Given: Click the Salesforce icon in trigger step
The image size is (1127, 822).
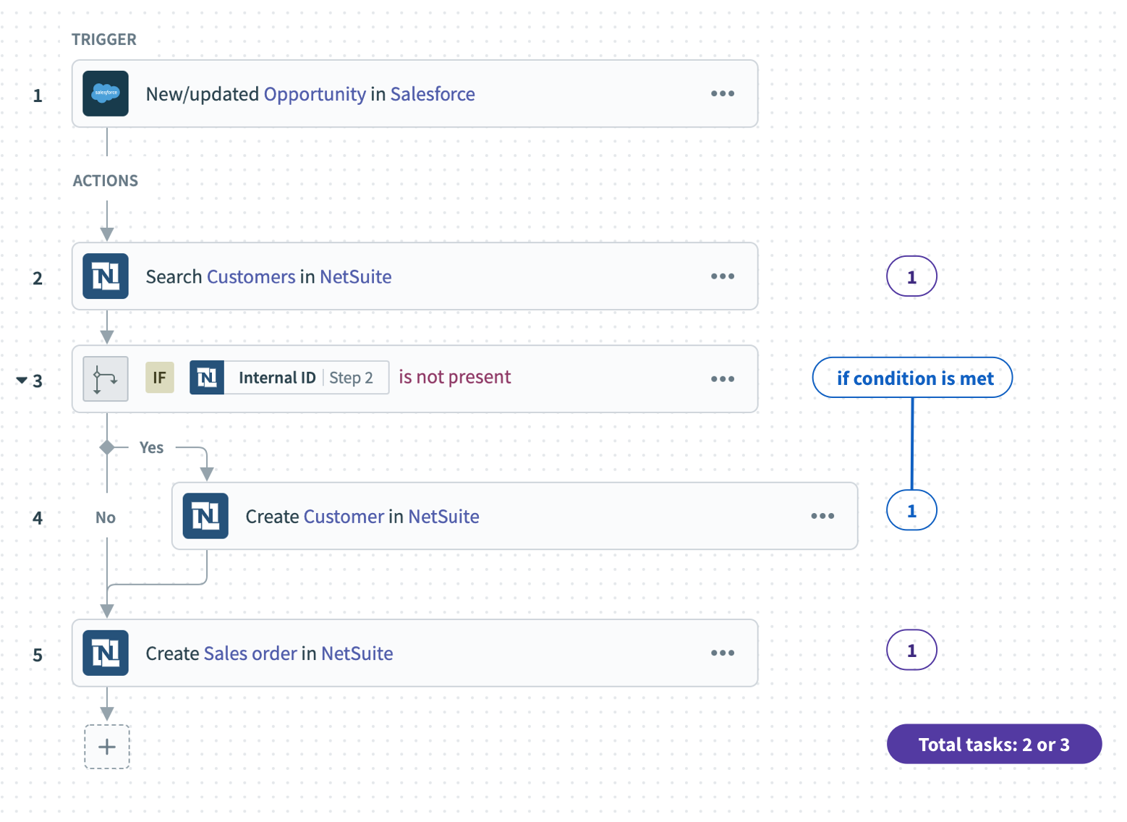Looking at the screenshot, I should click(106, 93).
